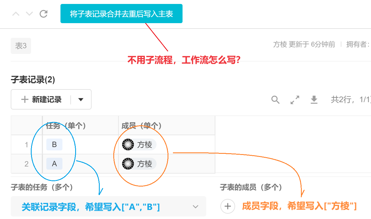This screenshot has width=371, height=219.
Task: Add member with the plus circle icon
Action: 228,206
